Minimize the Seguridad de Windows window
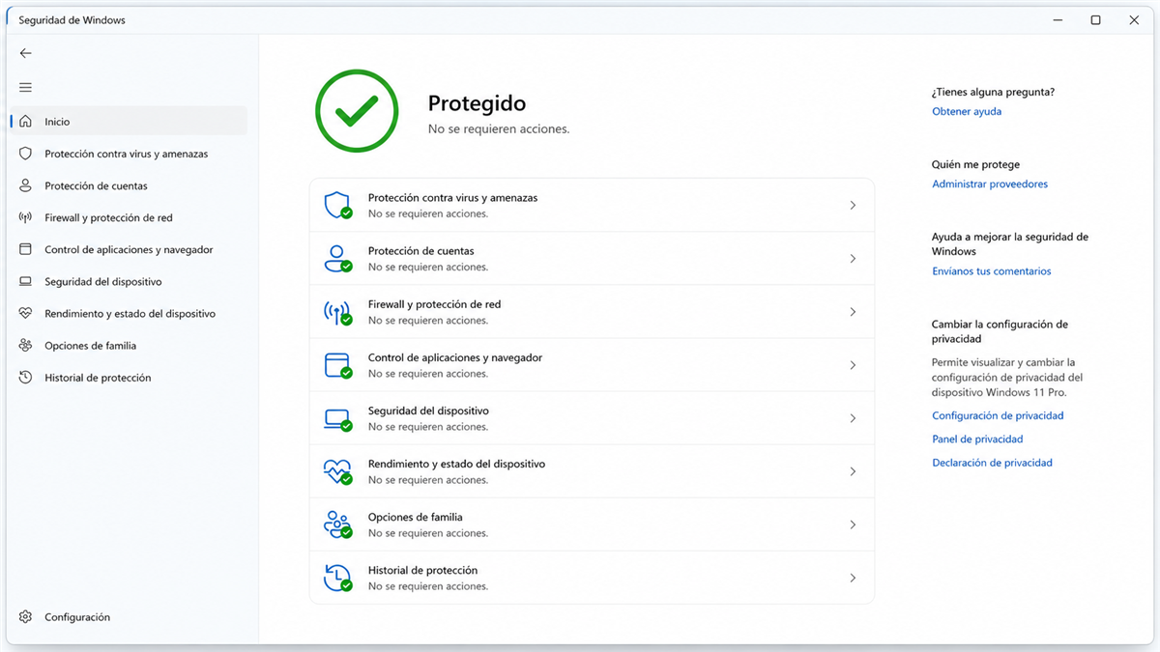This screenshot has height=652, width=1160. (x=1057, y=20)
